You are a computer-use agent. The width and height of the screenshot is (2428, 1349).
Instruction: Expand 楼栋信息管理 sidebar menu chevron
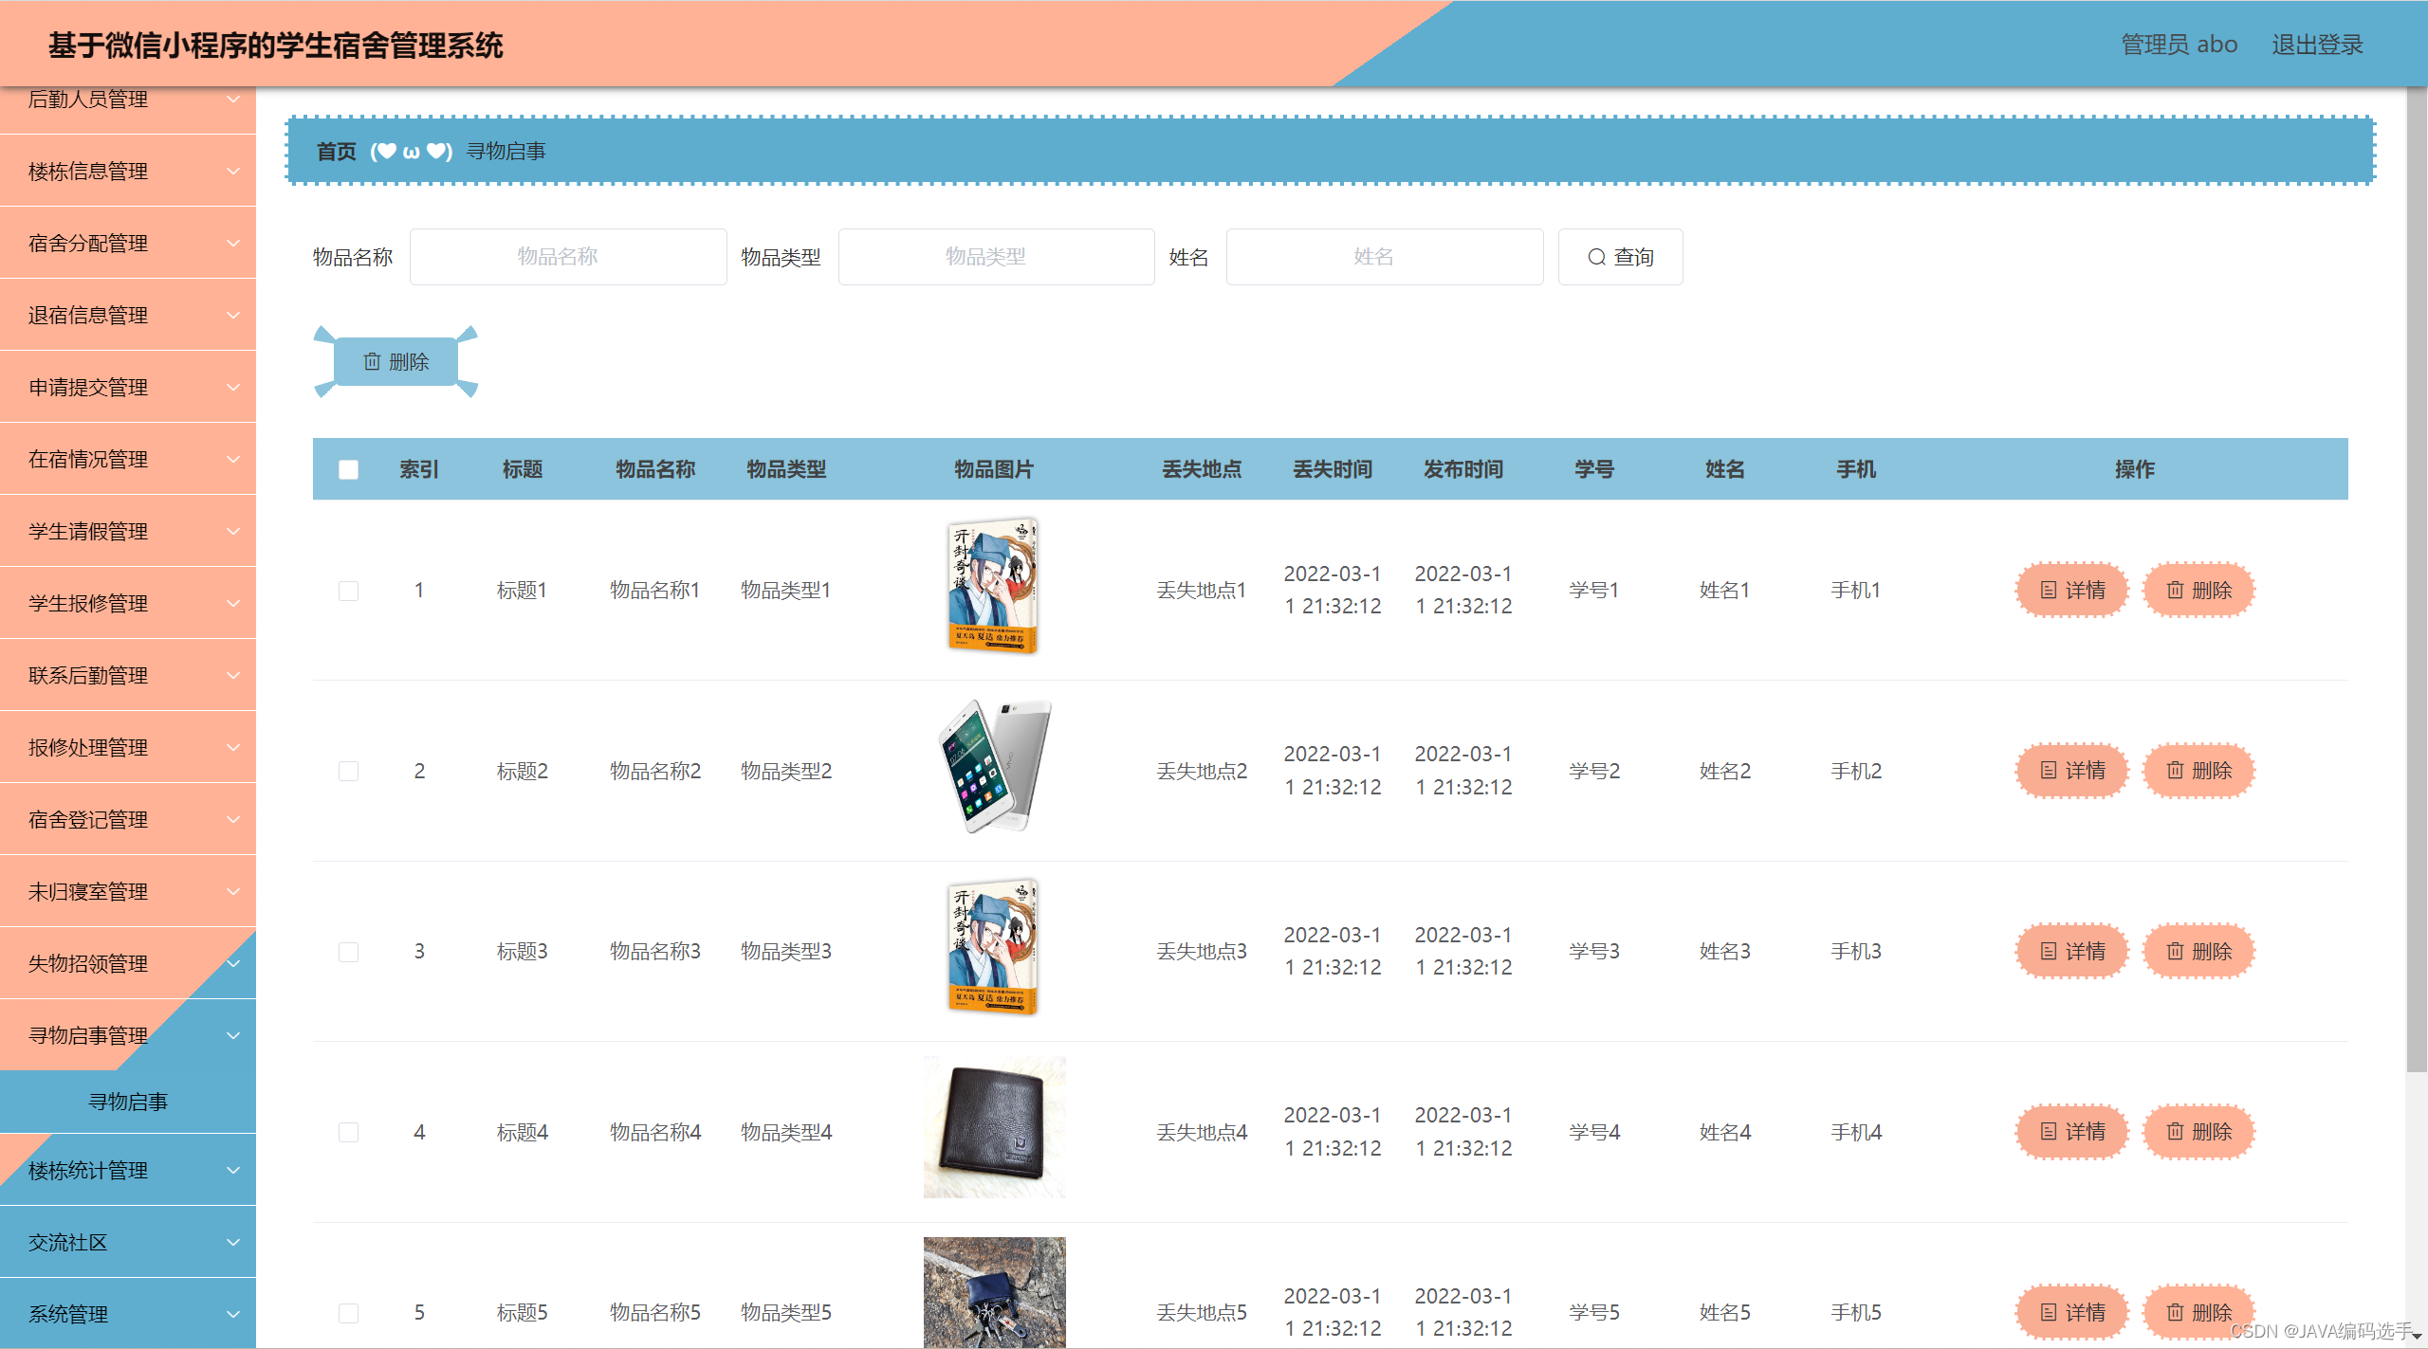point(233,171)
